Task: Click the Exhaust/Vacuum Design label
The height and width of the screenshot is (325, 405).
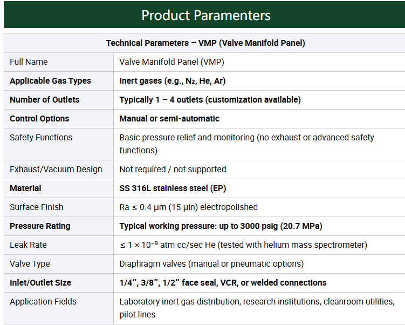Action: [x=56, y=170]
